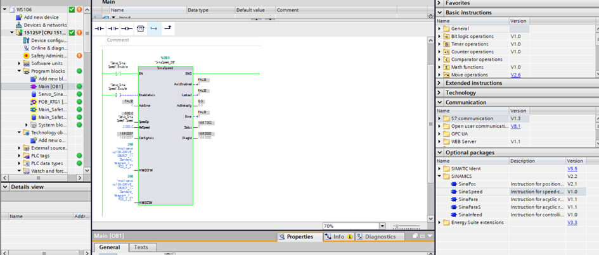Click the open branch toolbar icon
The image size is (599, 255).
[x=154, y=28]
